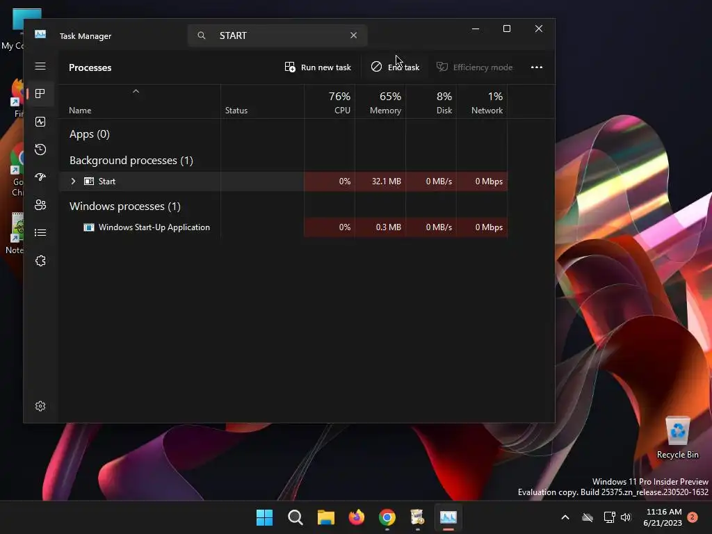Select the Processes page icon in sidebar
This screenshot has height=534, width=712.
point(40,94)
